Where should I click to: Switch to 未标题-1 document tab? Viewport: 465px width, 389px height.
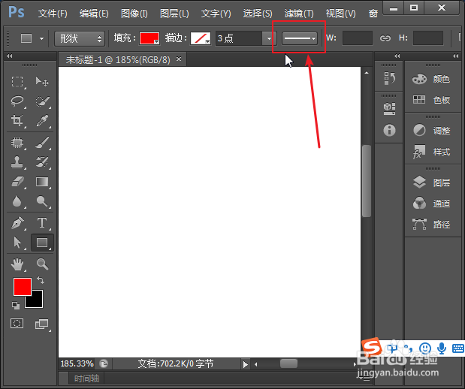(x=118, y=60)
